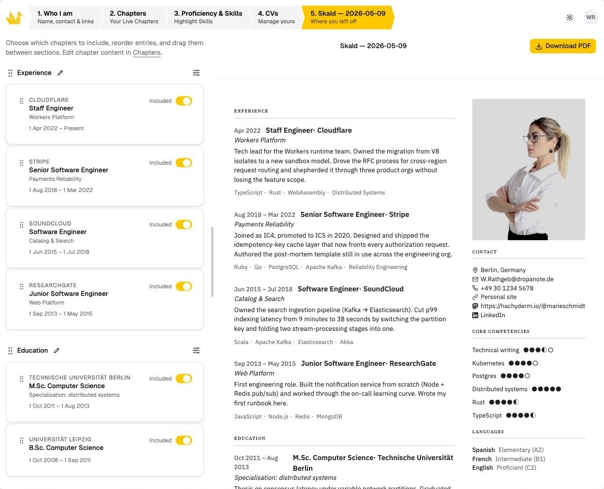
Task: Click the left panel vertical scrollbar
Action: click(x=212, y=262)
